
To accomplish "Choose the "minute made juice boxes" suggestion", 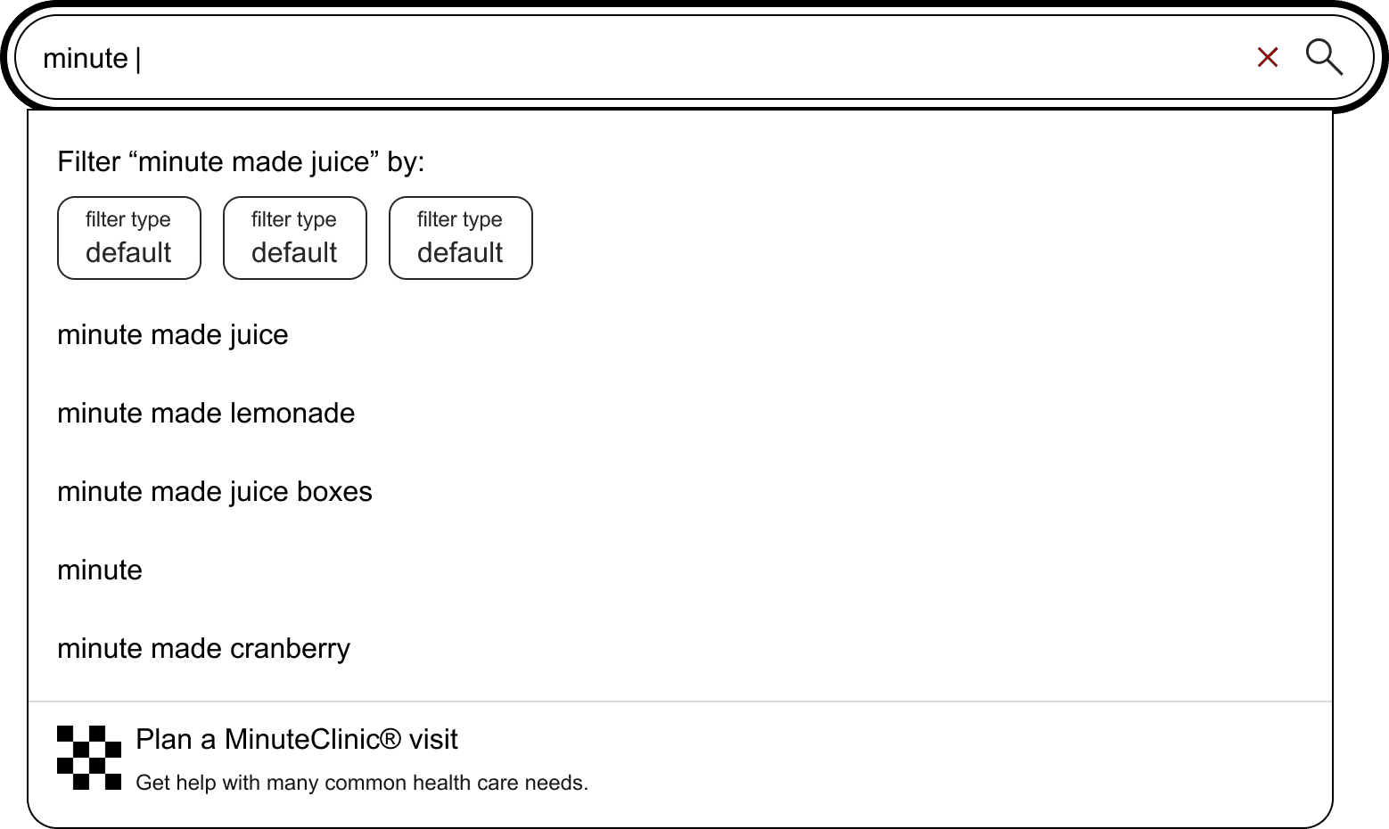I will [x=214, y=492].
